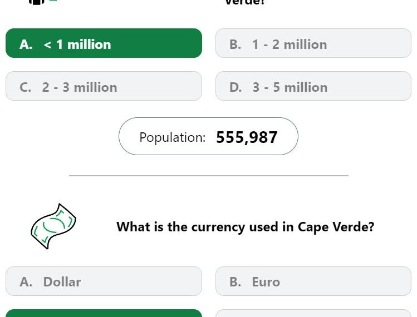Click the cut-off 'verde?' heading text
Image resolution: width=417 pixels, height=317 pixels.
(x=245, y=2)
